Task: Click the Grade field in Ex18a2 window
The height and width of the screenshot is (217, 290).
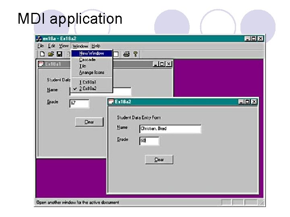Action: (x=149, y=141)
